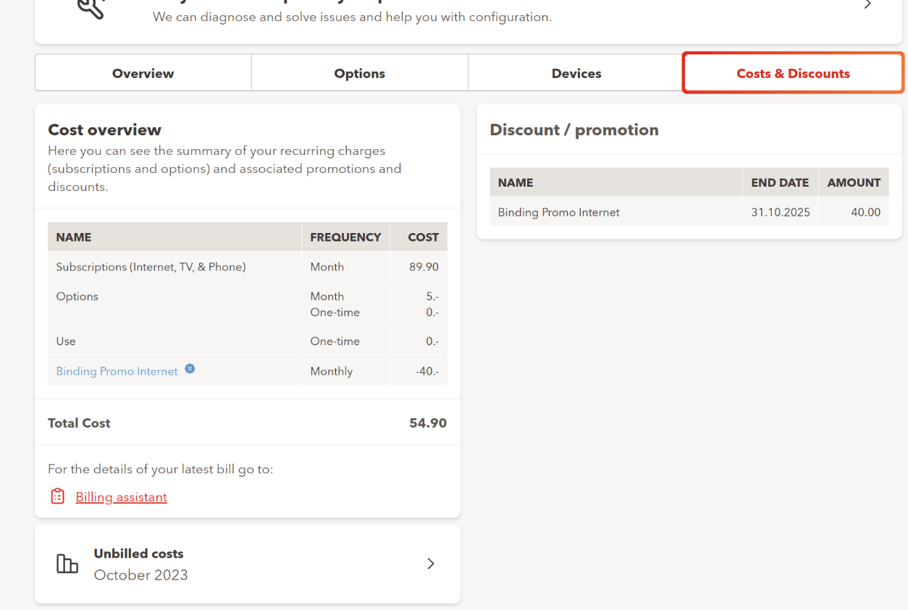Switch to the Overview tab
Viewport: 908px width, 610px height.
pos(143,73)
